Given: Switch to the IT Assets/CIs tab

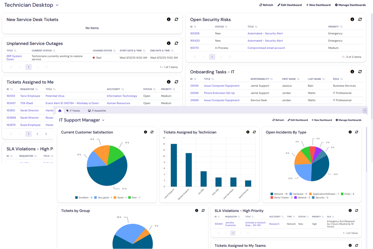Looking at the screenshot, I should [97, 110].
